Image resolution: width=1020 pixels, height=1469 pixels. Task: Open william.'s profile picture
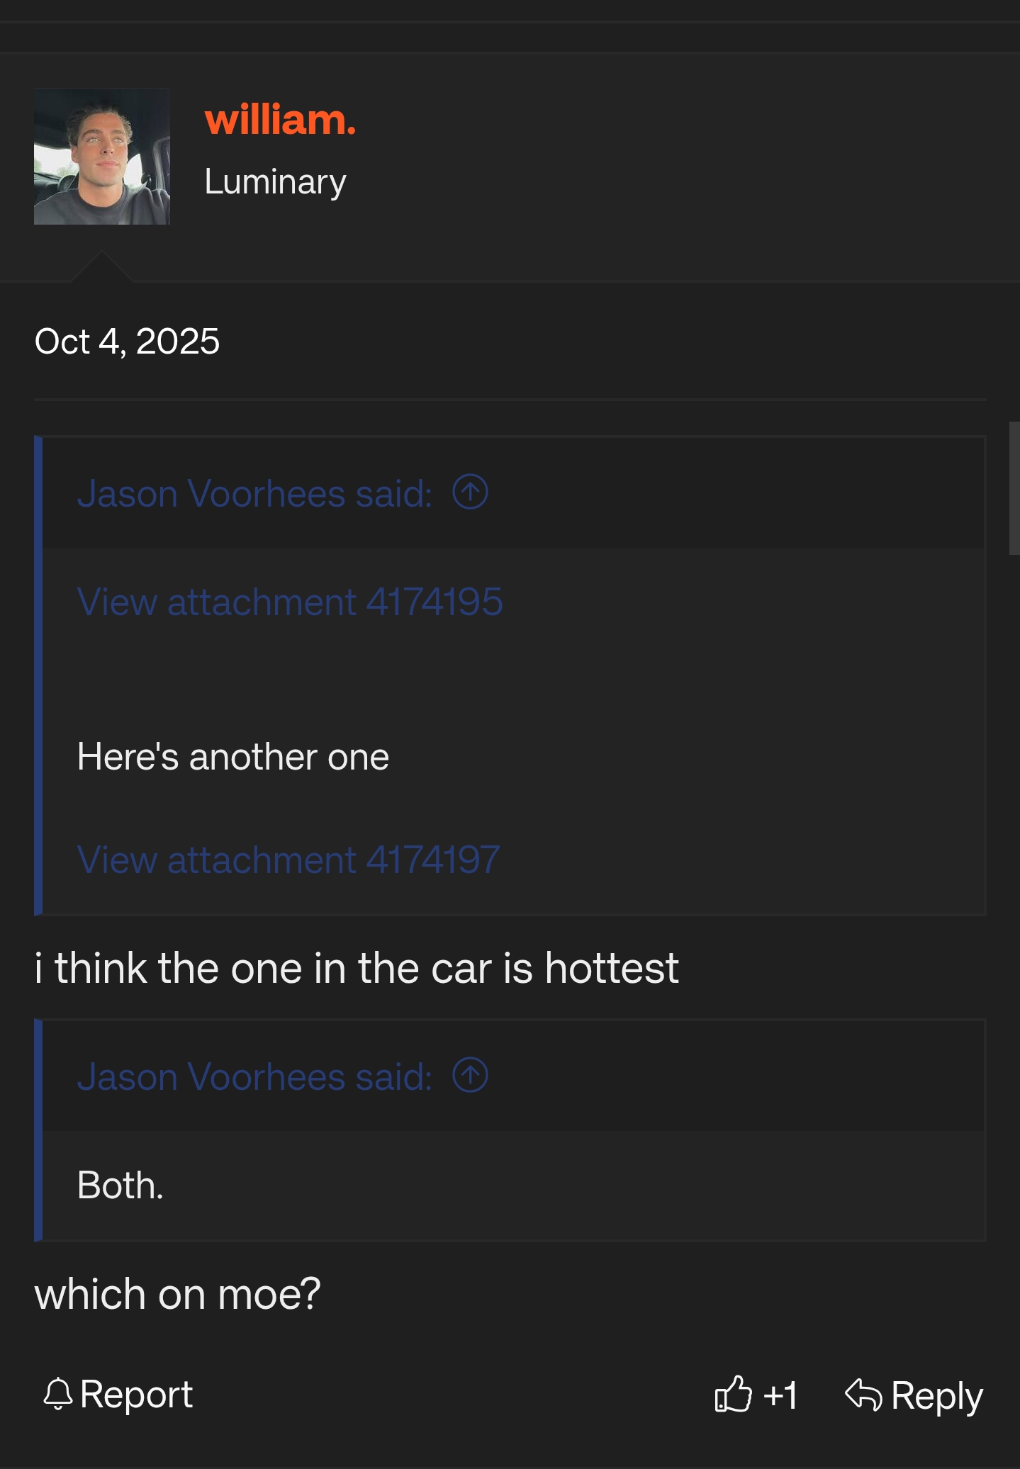(101, 157)
